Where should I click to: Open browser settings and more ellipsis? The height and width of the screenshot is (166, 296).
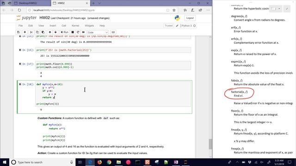coord(208,10)
